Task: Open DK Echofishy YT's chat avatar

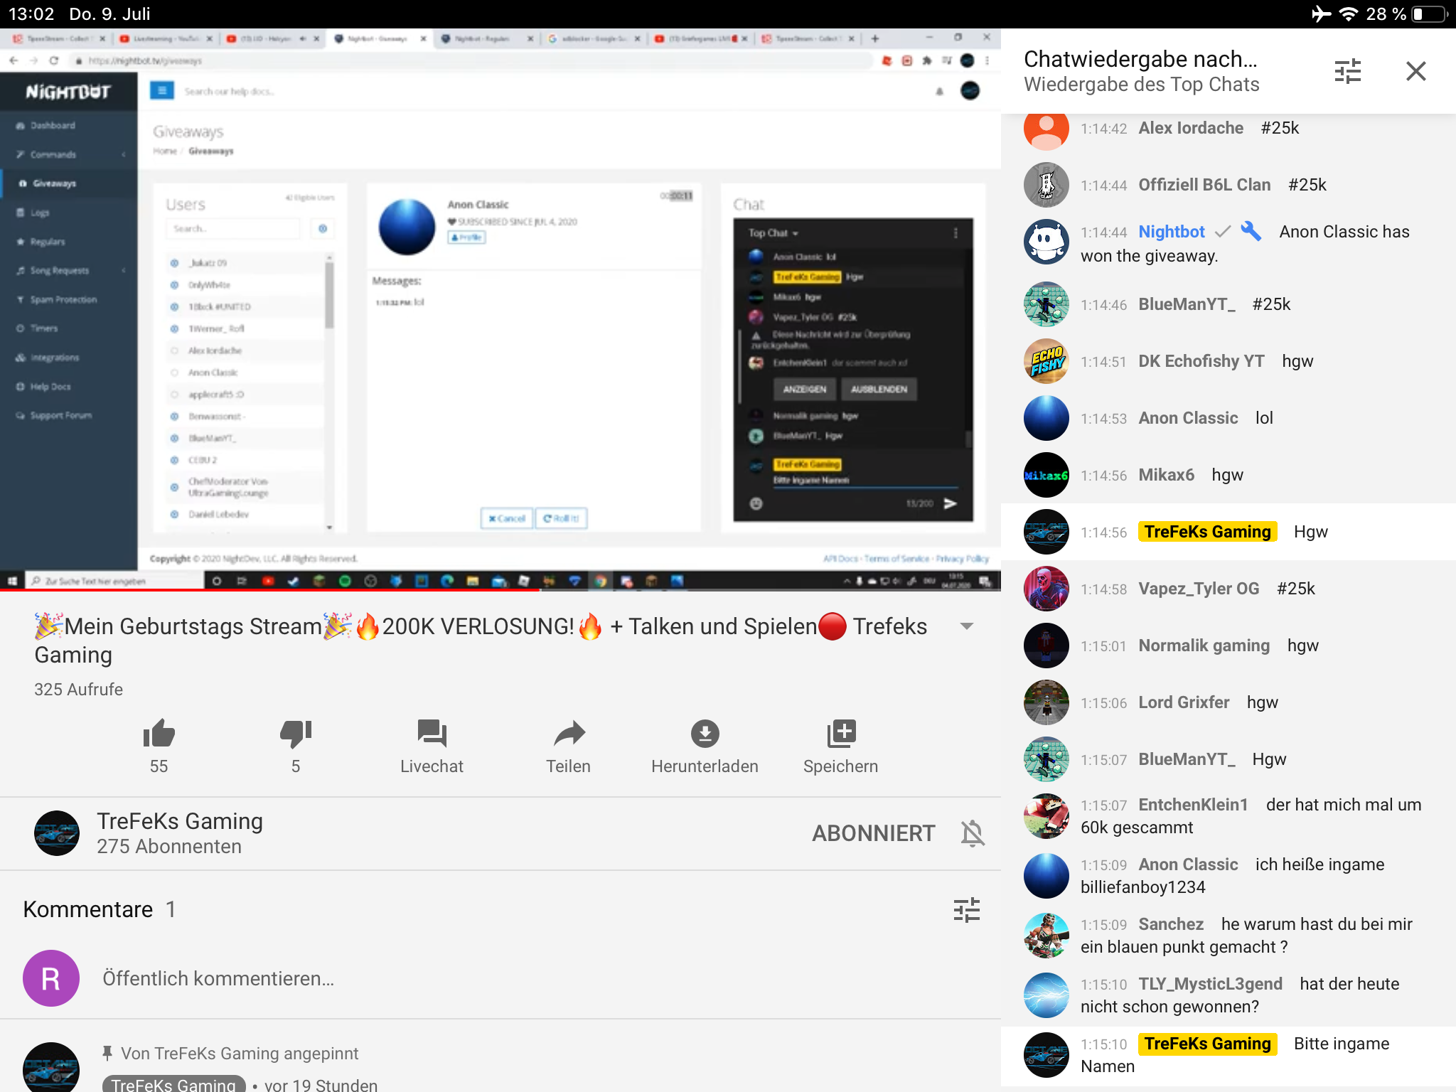Action: pyautogui.click(x=1046, y=361)
